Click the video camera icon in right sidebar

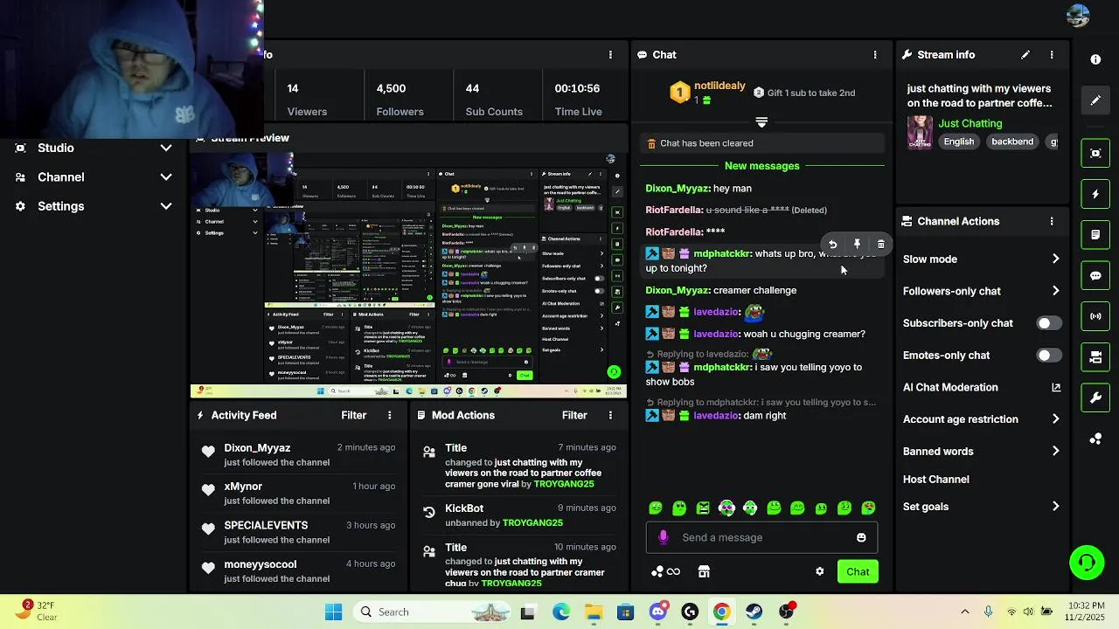[x=1095, y=357]
